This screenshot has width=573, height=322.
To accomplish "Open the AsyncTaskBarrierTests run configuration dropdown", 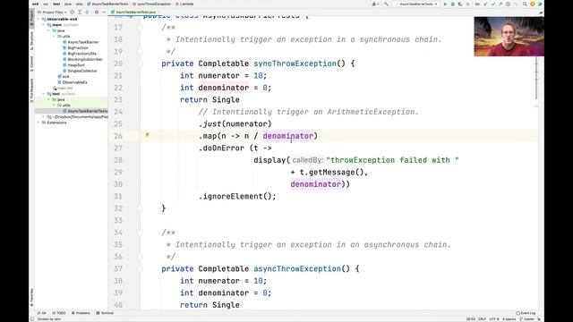I will 417,4.
